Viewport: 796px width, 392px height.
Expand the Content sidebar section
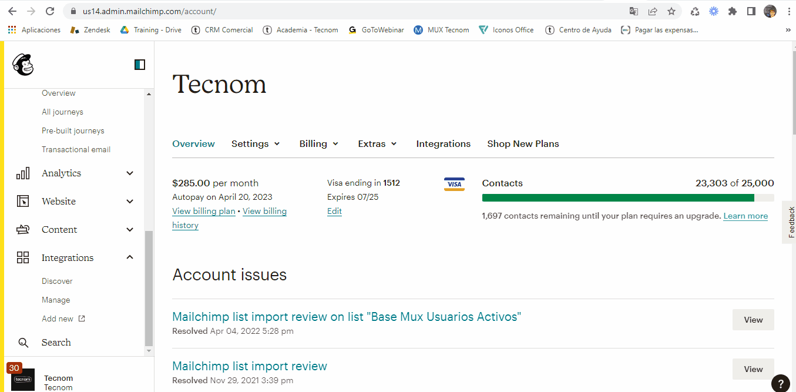pyautogui.click(x=130, y=230)
